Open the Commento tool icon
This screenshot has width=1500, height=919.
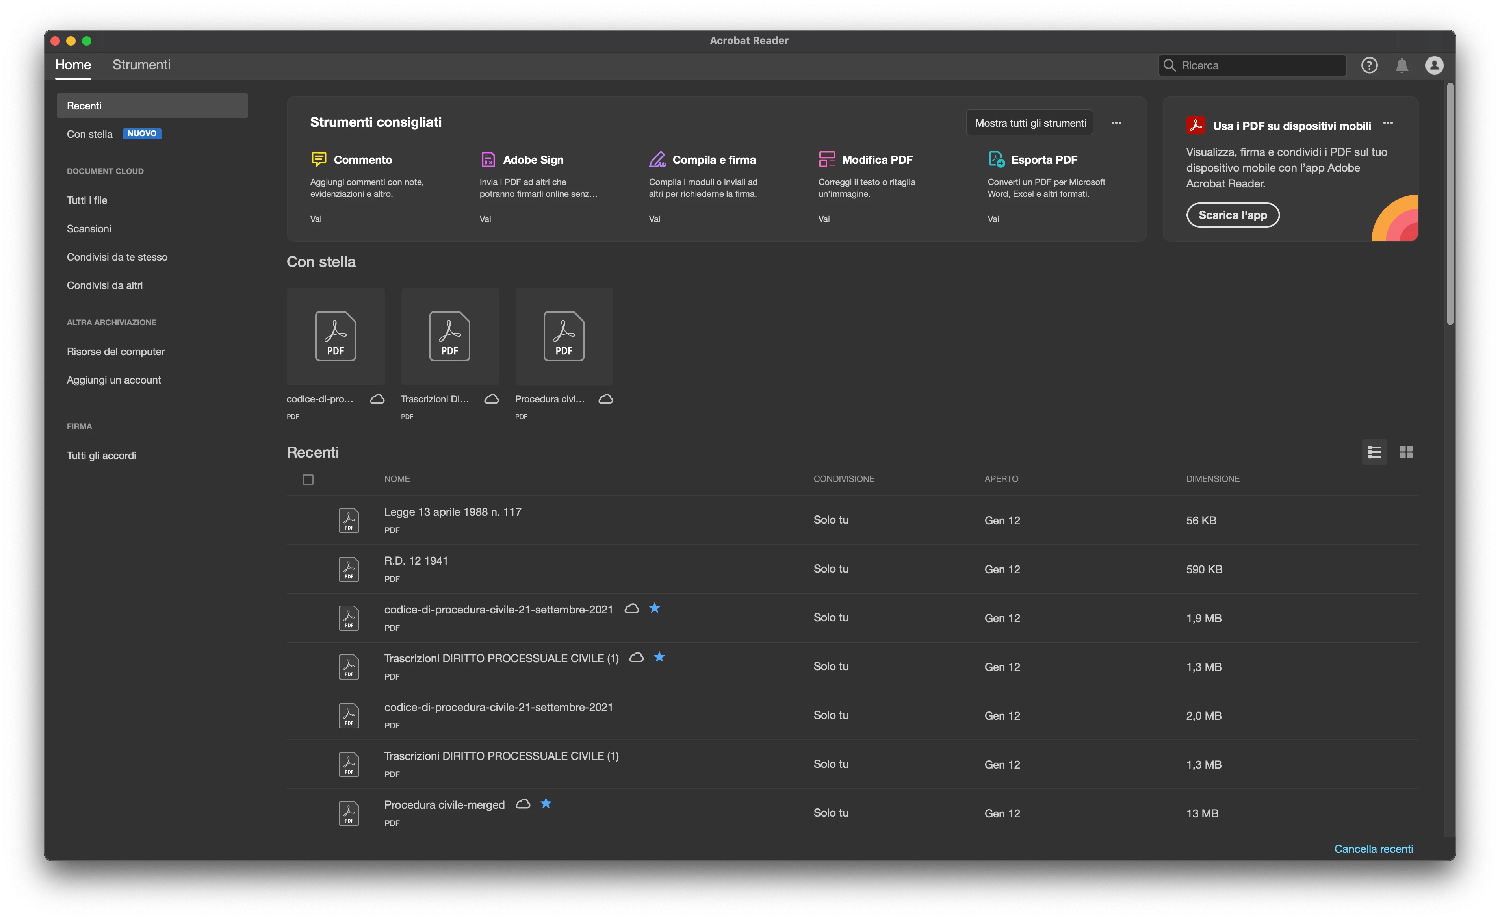[318, 159]
